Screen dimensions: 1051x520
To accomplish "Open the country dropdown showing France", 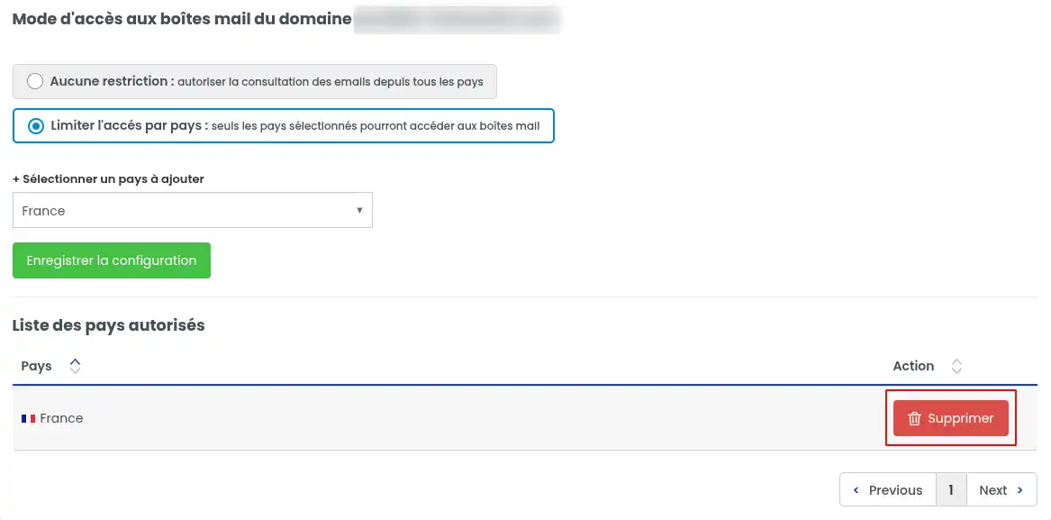I will click(193, 210).
